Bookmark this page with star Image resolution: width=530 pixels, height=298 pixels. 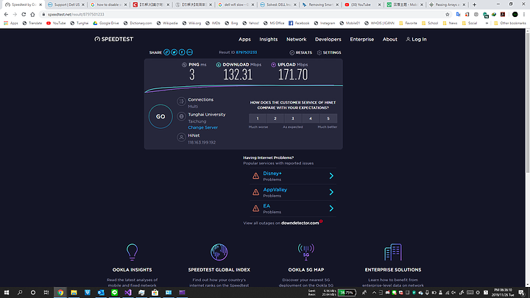coord(448,15)
